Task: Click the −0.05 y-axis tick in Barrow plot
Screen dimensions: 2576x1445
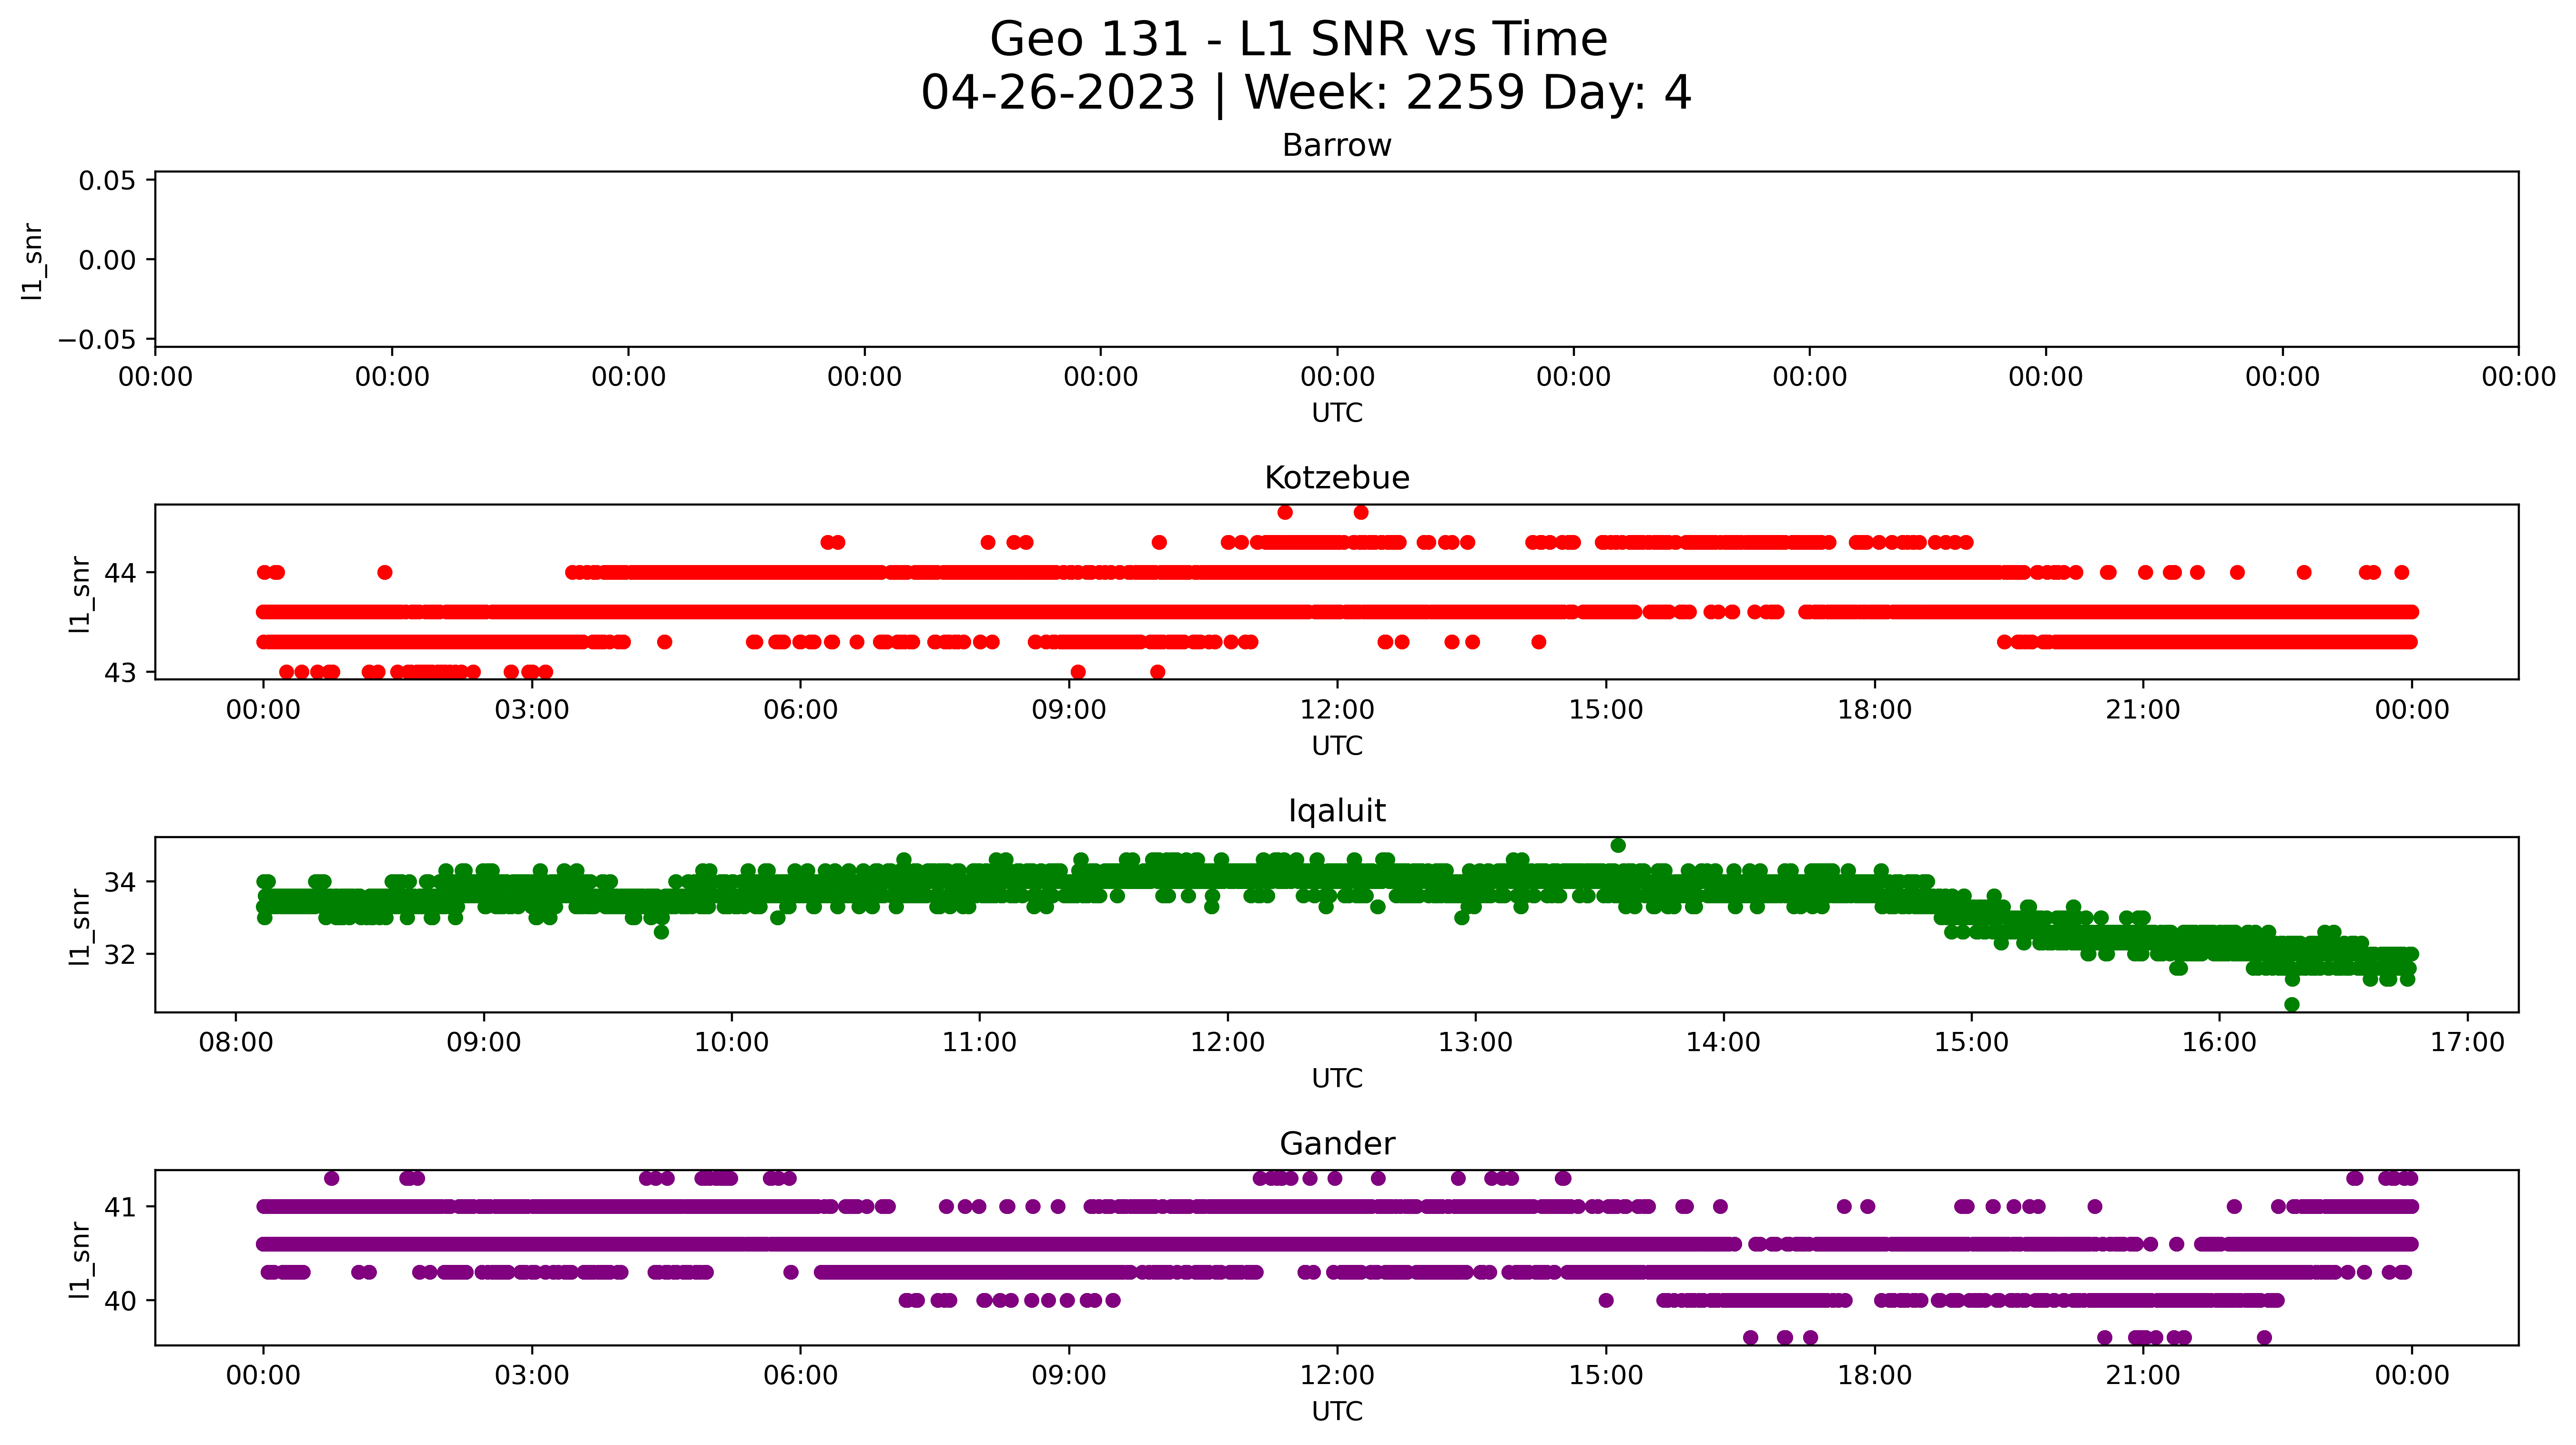Action: pyautogui.click(x=97, y=340)
